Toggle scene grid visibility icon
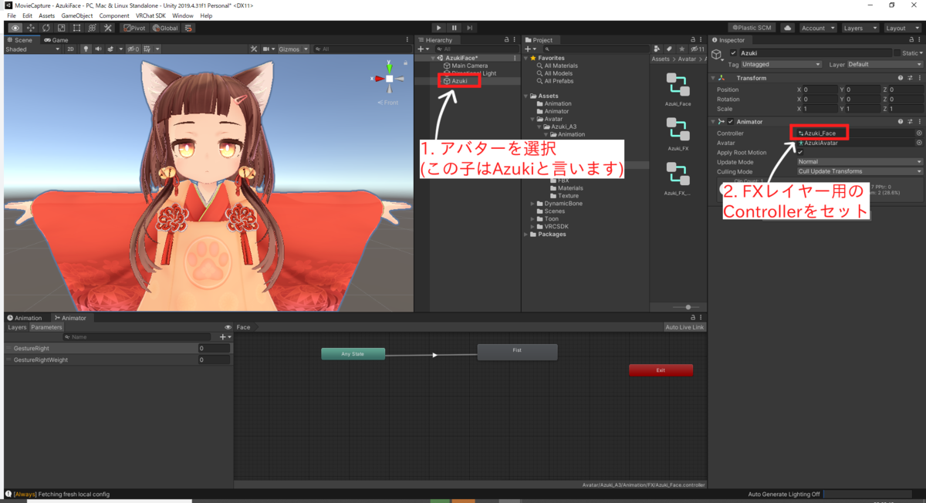Screen dimensions: 926x503 coord(148,49)
